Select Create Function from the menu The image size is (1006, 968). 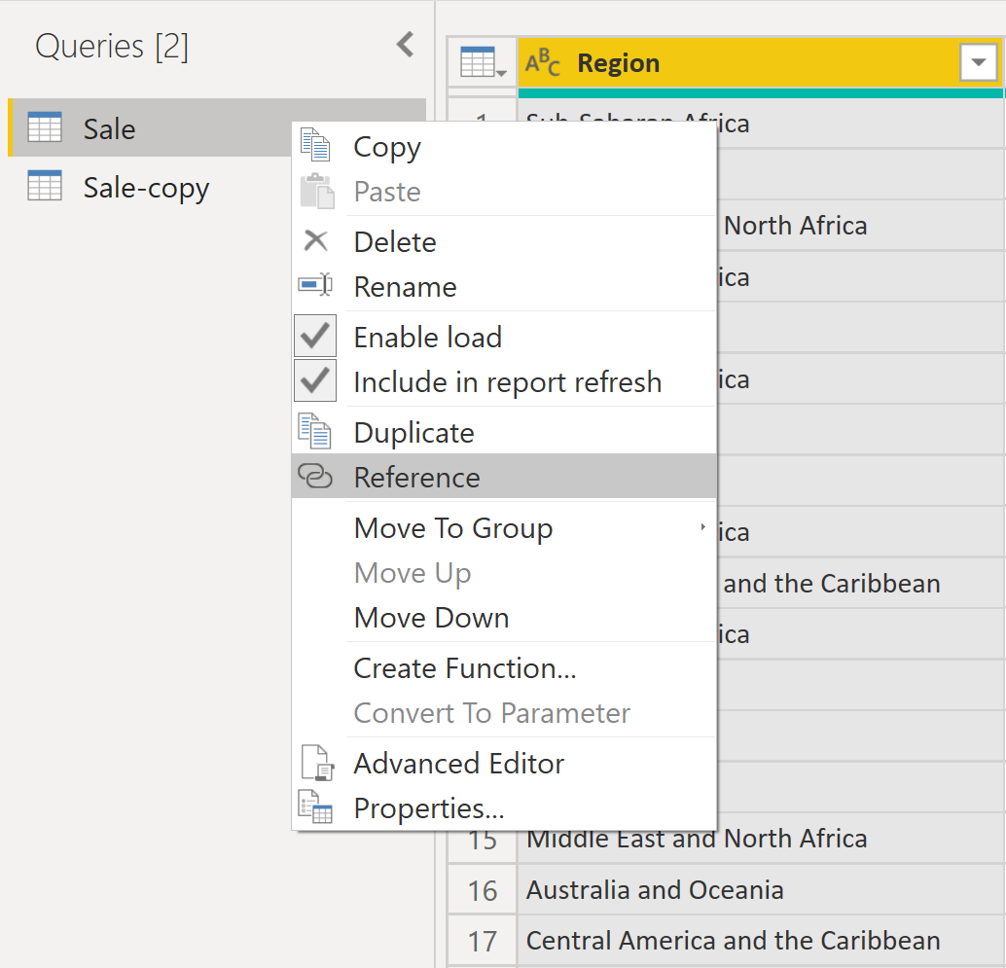464,668
